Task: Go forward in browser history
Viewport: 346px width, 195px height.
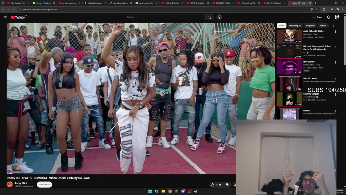Action: click(x=9, y=9)
